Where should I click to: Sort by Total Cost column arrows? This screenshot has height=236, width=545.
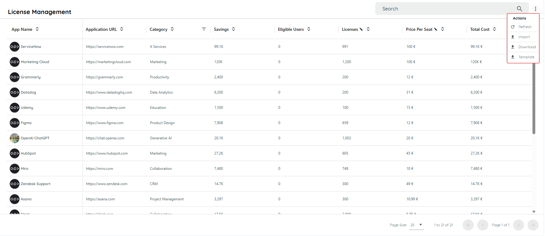click(494, 29)
